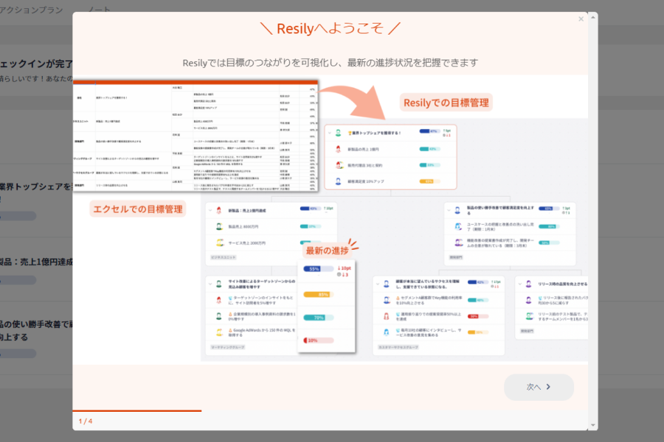
Task: Click the 70% teal progress bar
Action: tap(319, 318)
